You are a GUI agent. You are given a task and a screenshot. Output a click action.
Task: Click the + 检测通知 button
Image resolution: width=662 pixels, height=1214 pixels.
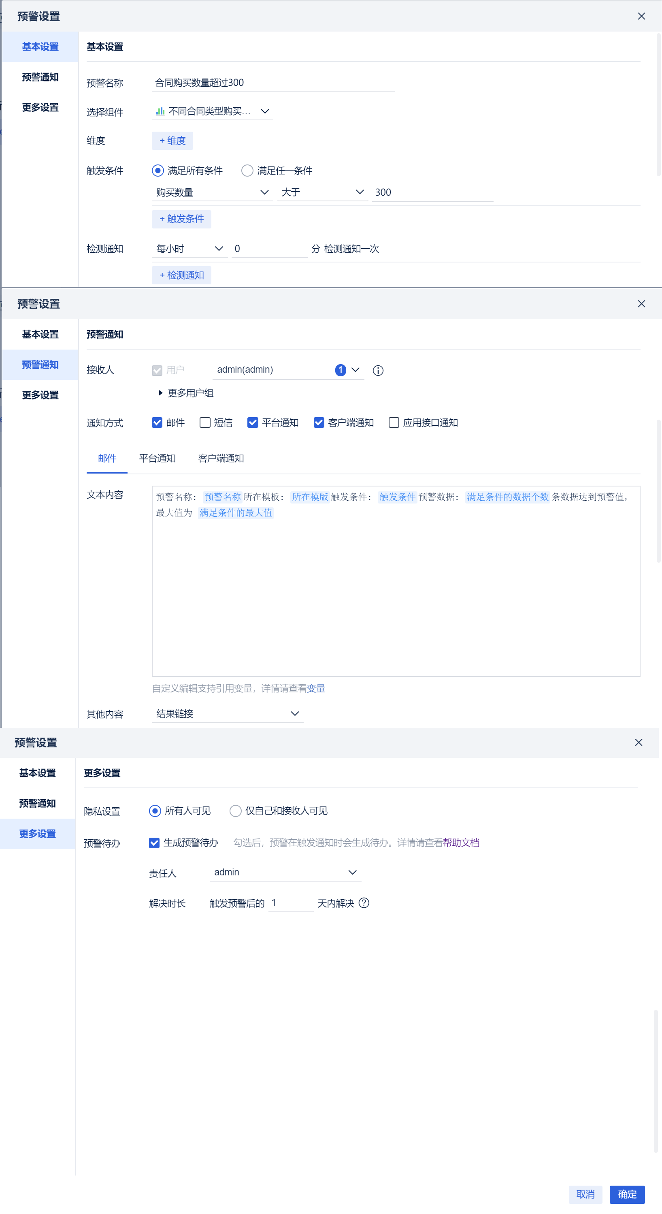pos(181,275)
